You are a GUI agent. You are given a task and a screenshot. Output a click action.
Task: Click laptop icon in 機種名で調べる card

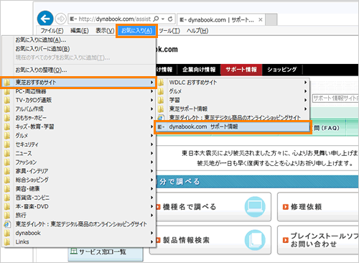click(x=255, y=207)
